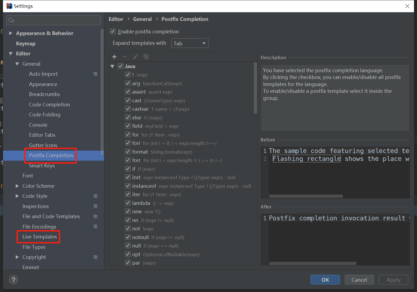Toggle the 'opt' postfix template checkbox
This screenshot has height=292, width=417.
tap(128, 254)
